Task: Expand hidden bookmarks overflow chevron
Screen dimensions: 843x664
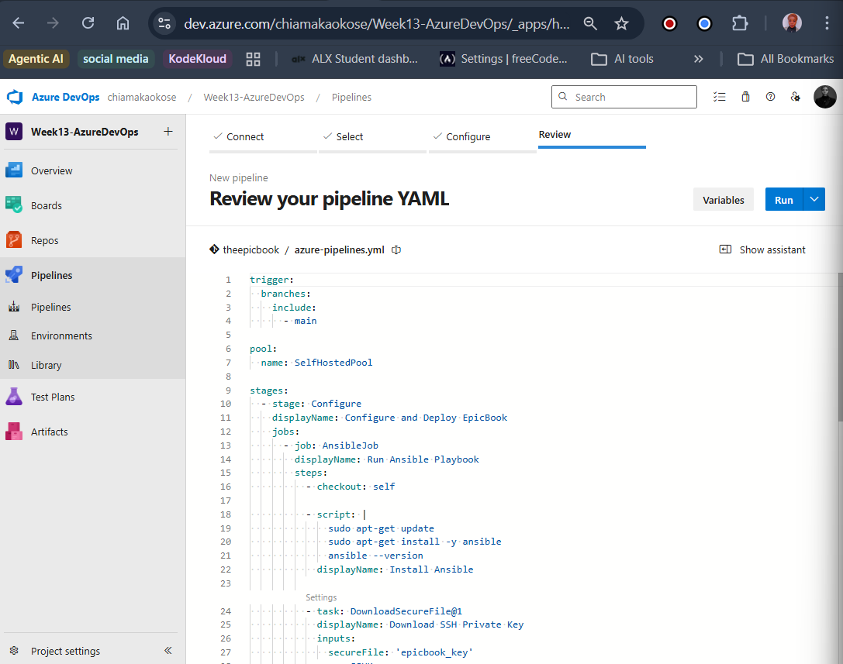Action: click(699, 59)
